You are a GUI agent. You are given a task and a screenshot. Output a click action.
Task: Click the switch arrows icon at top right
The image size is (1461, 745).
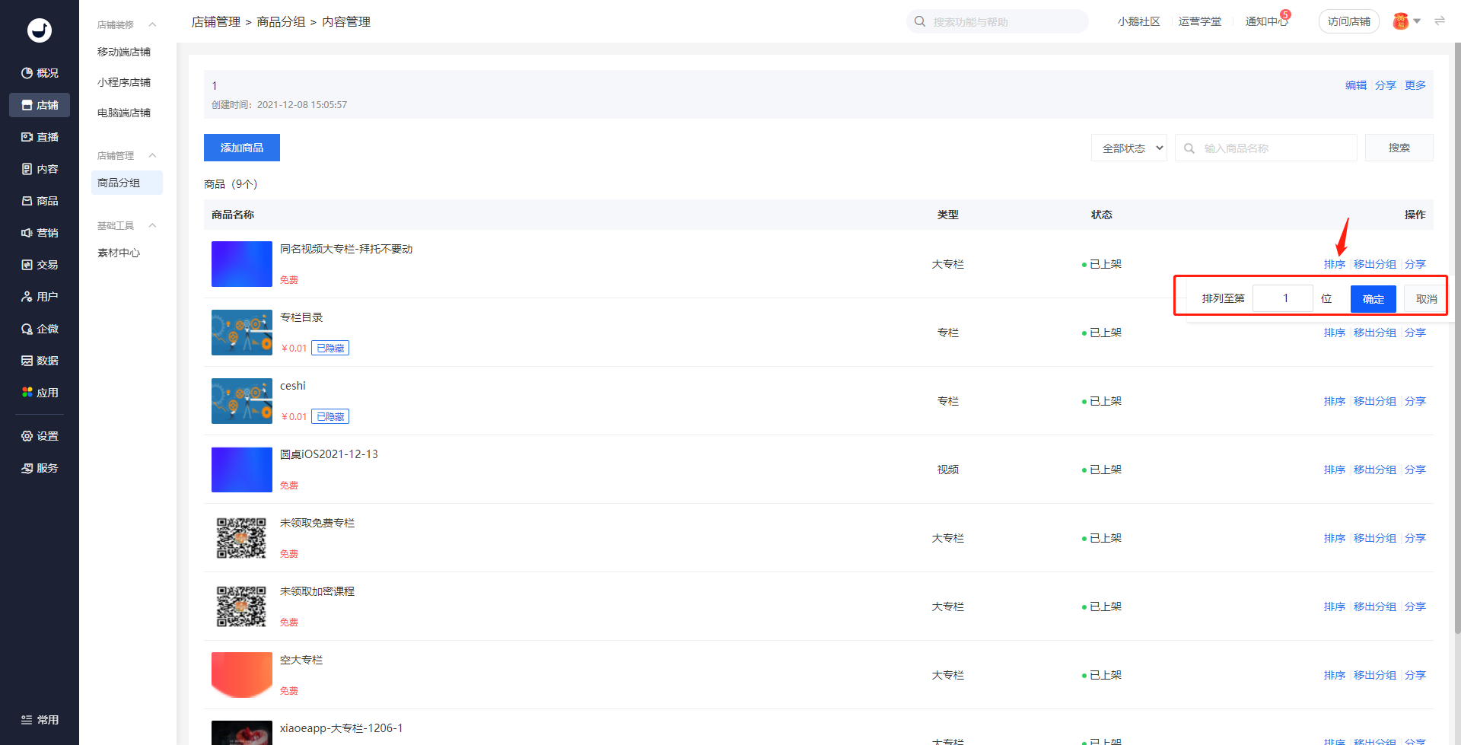pos(1439,21)
